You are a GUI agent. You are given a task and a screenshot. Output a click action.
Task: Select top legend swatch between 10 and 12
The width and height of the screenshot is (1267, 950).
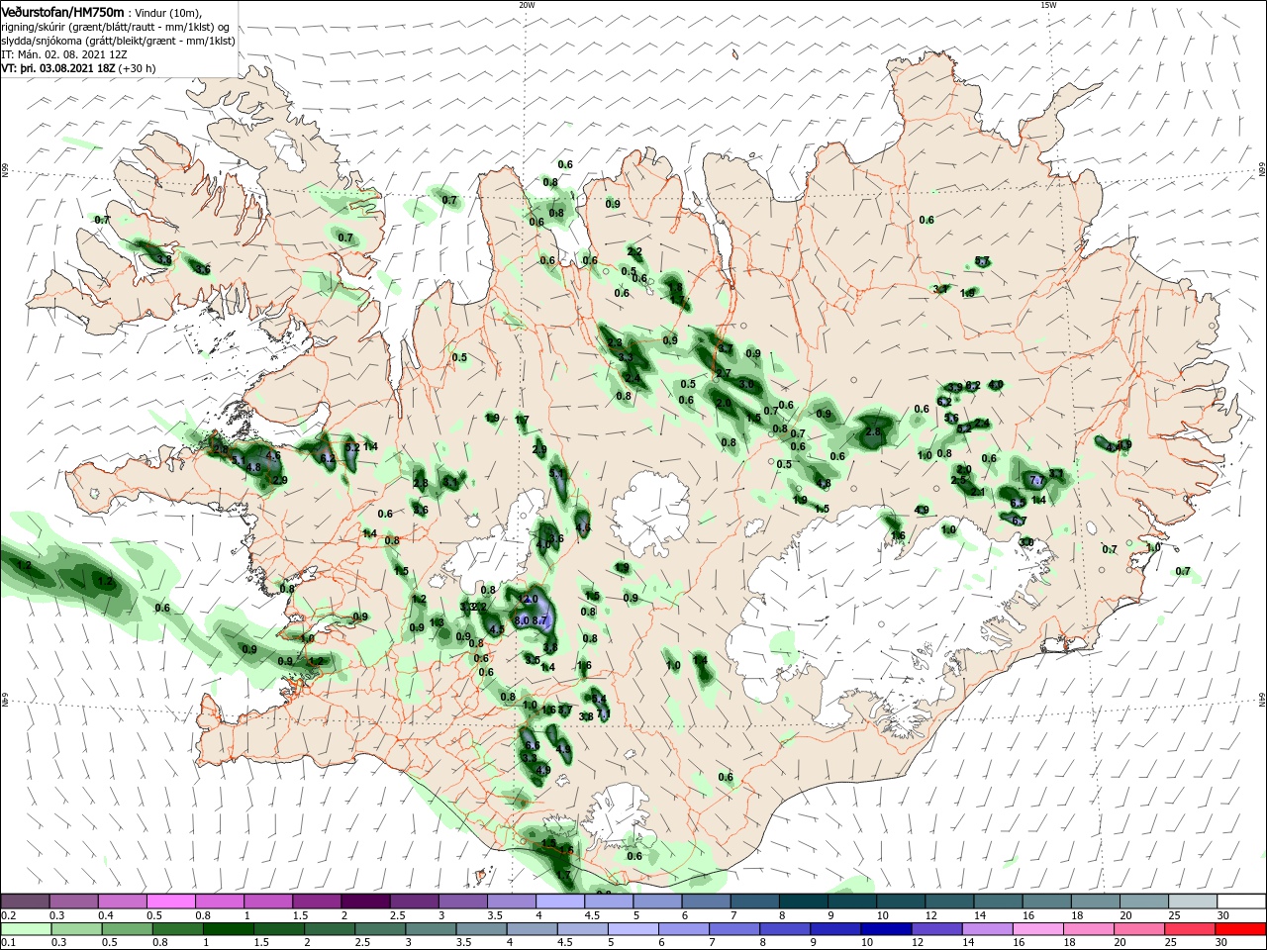point(901,901)
